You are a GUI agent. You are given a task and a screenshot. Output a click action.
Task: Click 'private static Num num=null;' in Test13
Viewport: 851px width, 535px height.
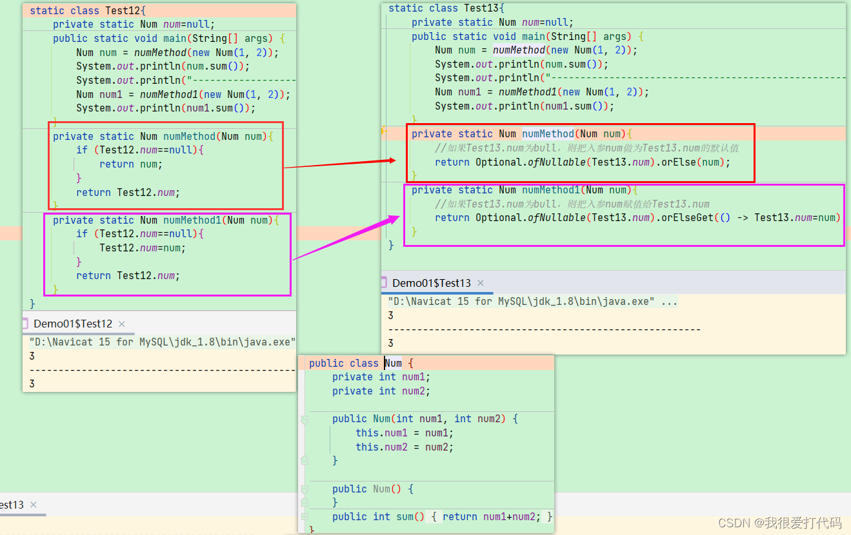click(492, 22)
